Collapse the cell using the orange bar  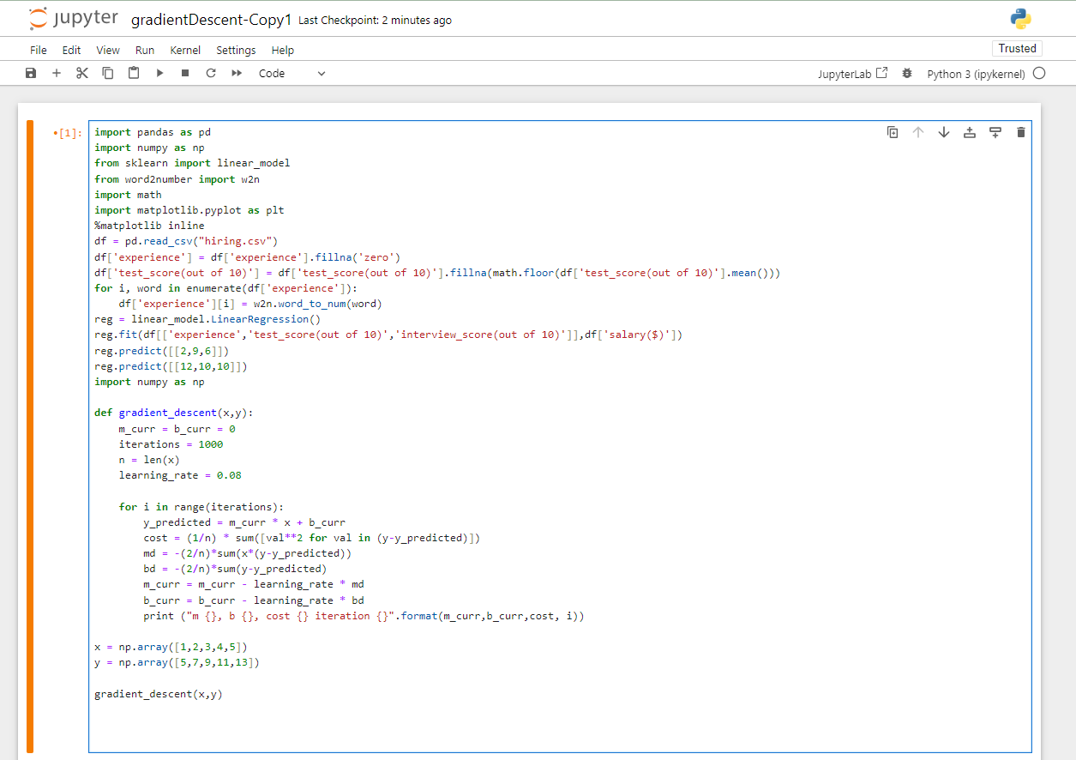tap(30, 437)
